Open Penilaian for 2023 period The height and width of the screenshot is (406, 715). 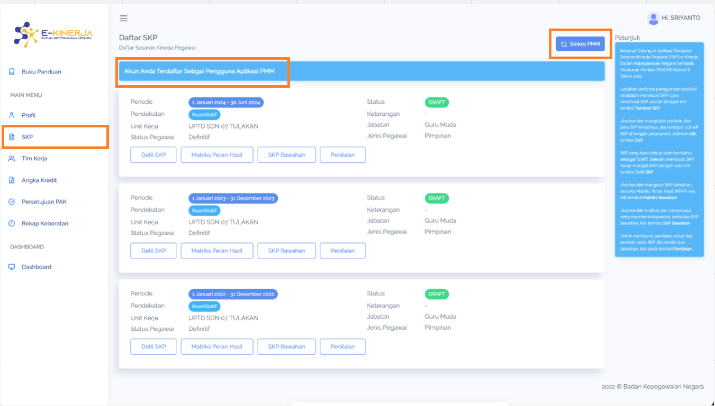[x=343, y=251]
